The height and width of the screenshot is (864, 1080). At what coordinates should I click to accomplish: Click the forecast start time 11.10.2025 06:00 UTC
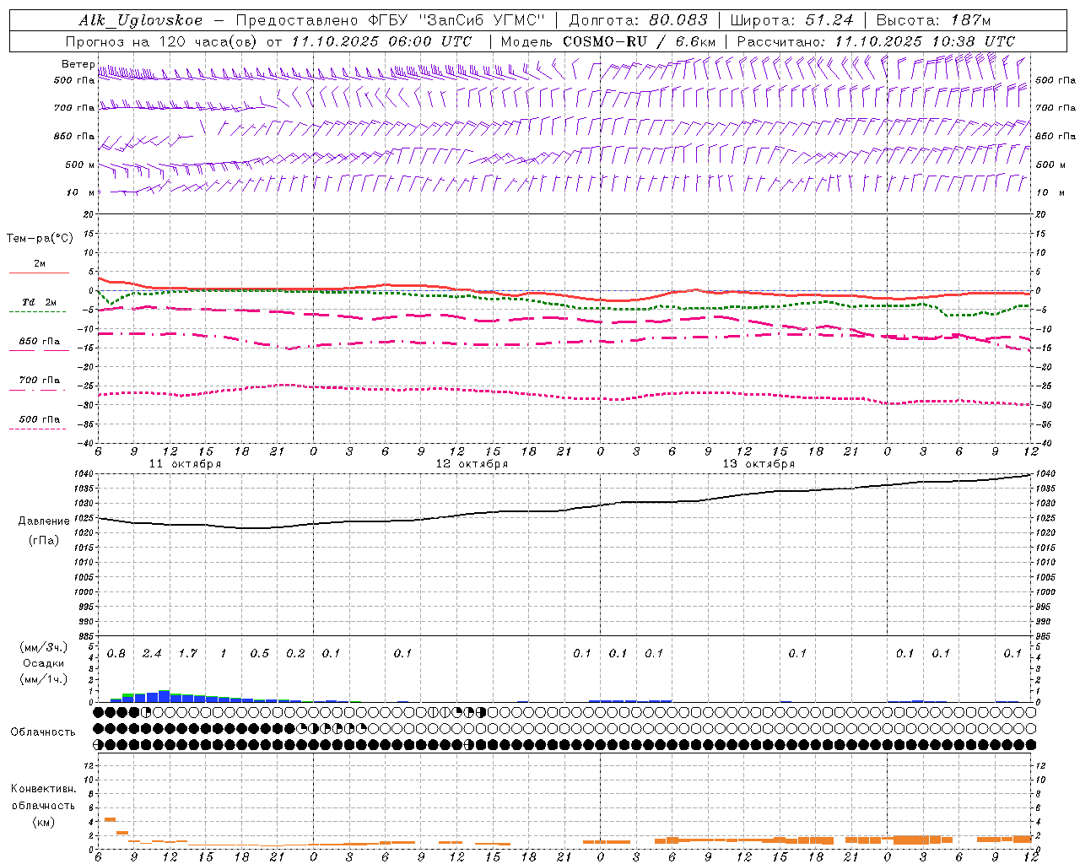point(381,41)
